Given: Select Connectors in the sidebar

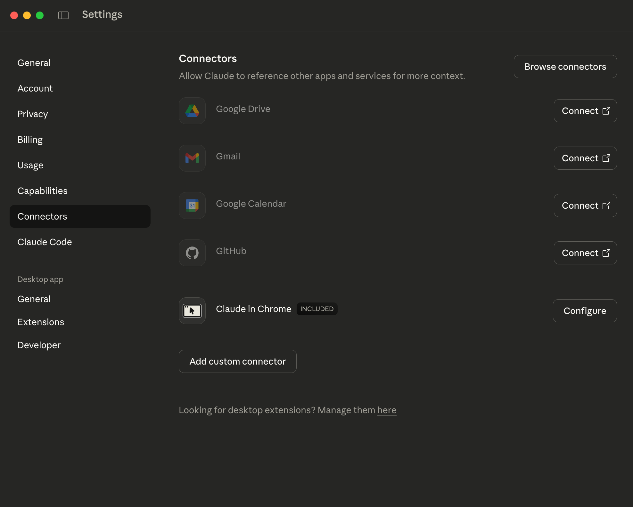Looking at the screenshot, I should (42, 216).
